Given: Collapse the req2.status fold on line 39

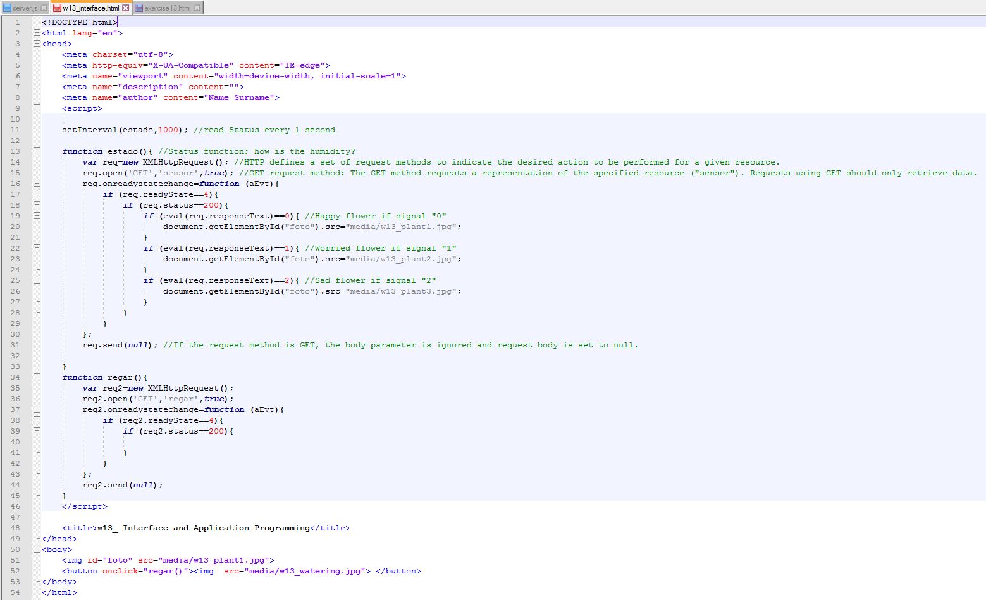Looking at the screenshot, I should tap(37, 431).
